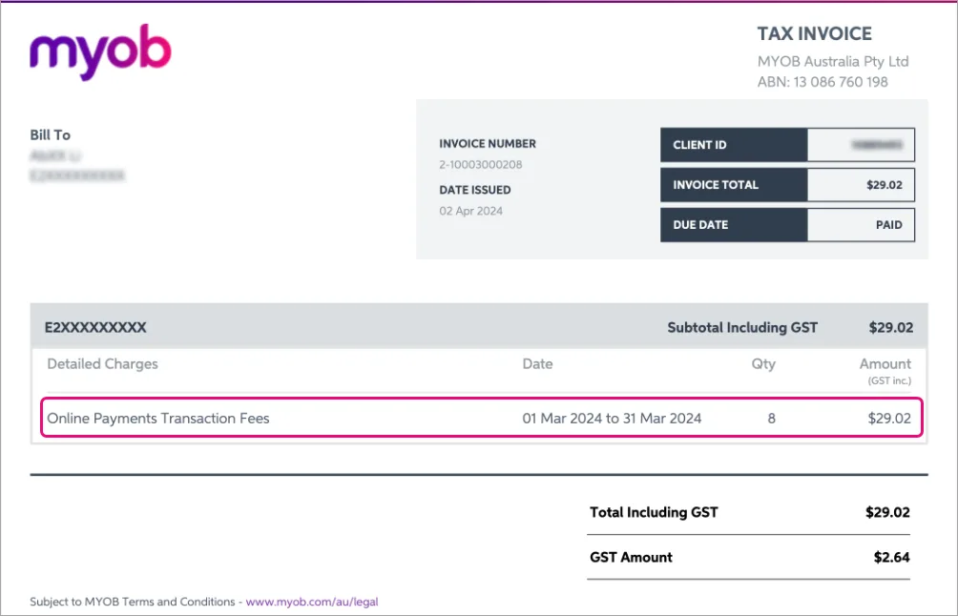Click the Date column header
This screenshot has height=616, width=958.
[537, 364]
